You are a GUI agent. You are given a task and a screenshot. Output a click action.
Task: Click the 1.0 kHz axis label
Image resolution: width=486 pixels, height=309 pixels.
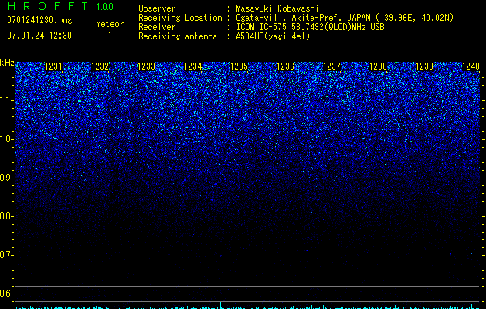(5, 139)
